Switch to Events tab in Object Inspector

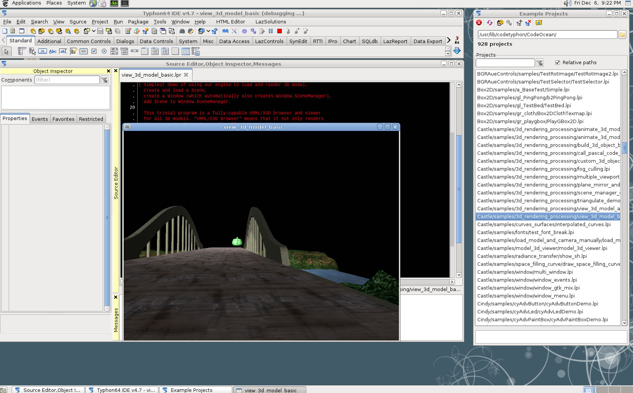pyautogui.click(x=40, y=119)
